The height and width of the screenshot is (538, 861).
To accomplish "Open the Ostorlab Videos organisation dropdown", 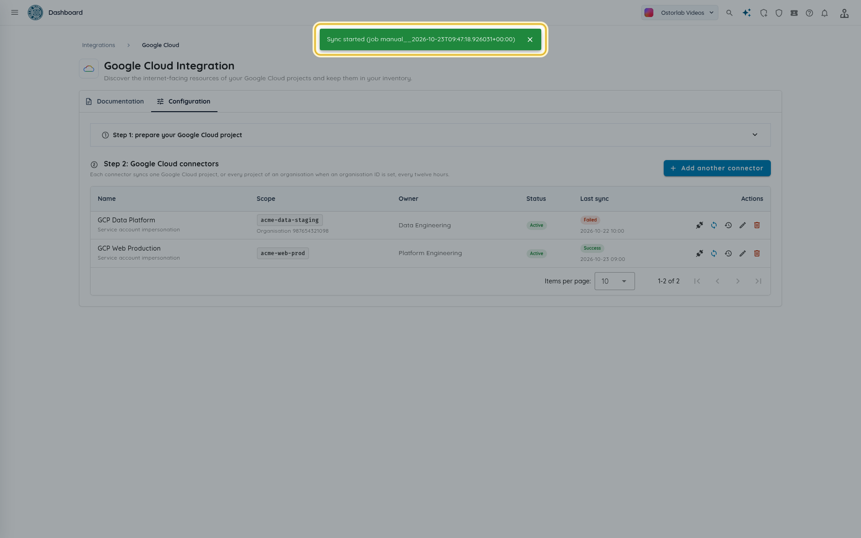I will 679,13.
